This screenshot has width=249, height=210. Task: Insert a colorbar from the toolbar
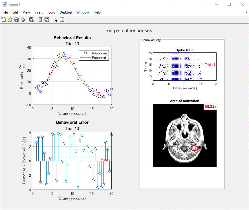click(40, 19)
